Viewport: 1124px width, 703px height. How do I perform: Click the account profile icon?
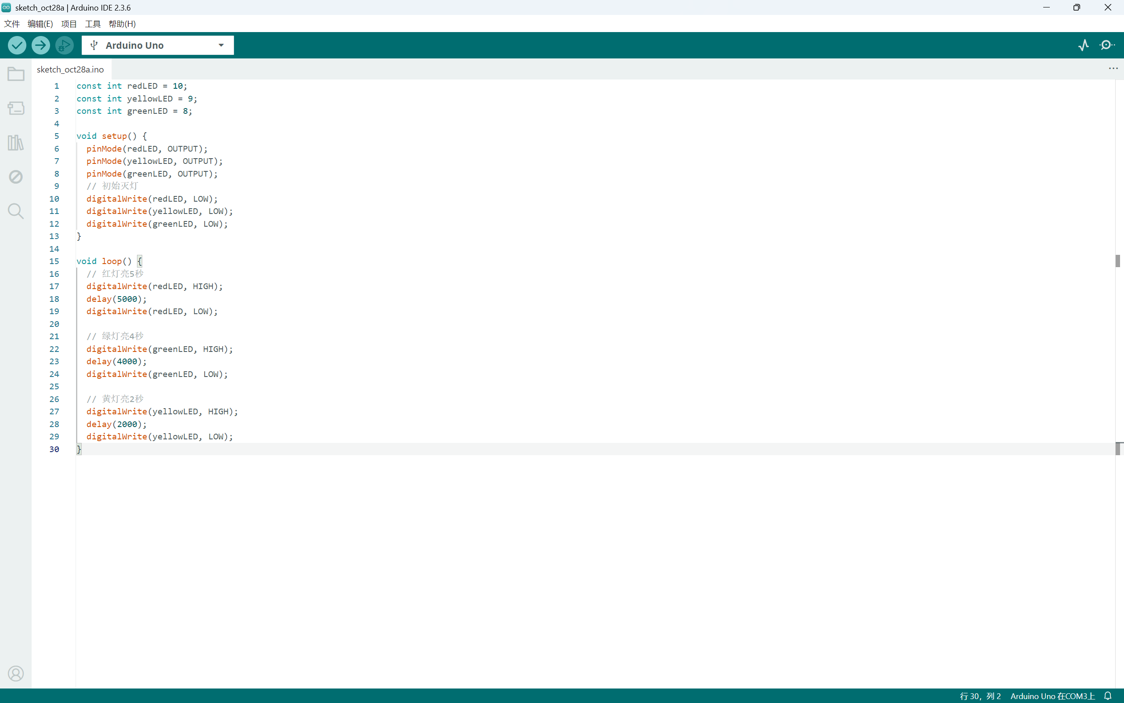[16, 673]
